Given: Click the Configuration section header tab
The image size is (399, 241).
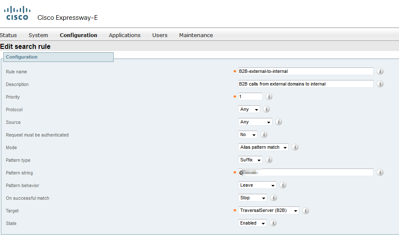Looking at the screenshot, I should coord(59,57).
